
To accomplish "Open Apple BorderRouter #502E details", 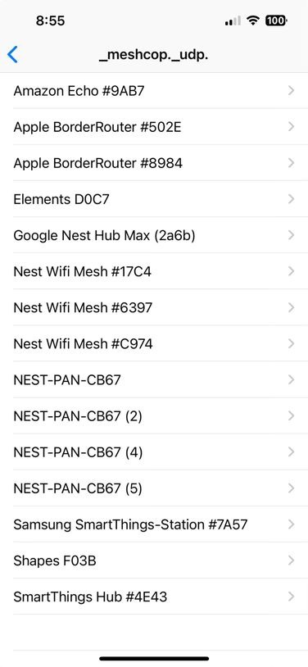I will point(154,126).
